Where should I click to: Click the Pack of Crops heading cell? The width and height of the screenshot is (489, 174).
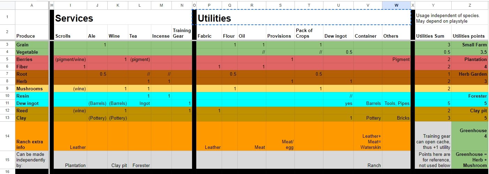click(308, 33)
